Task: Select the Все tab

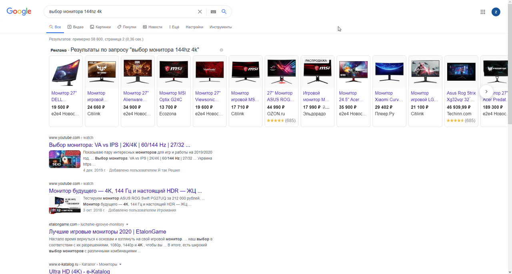Action: click(55, 27)
